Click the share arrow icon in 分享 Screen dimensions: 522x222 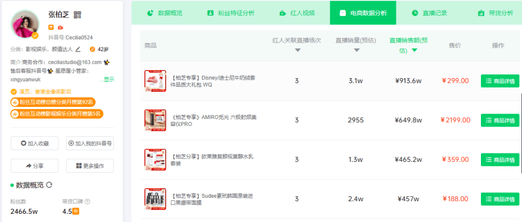[29, 166]
